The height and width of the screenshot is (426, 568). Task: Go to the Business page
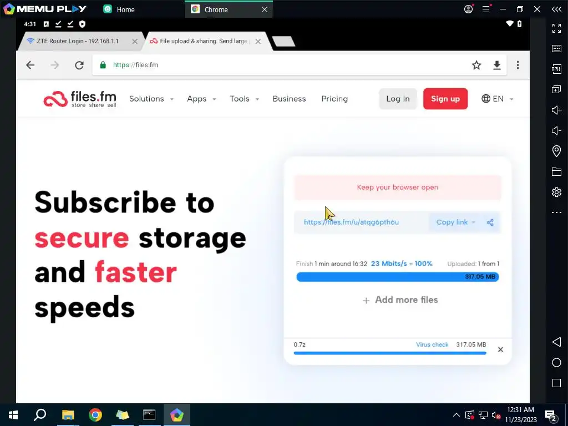[289, 99]
